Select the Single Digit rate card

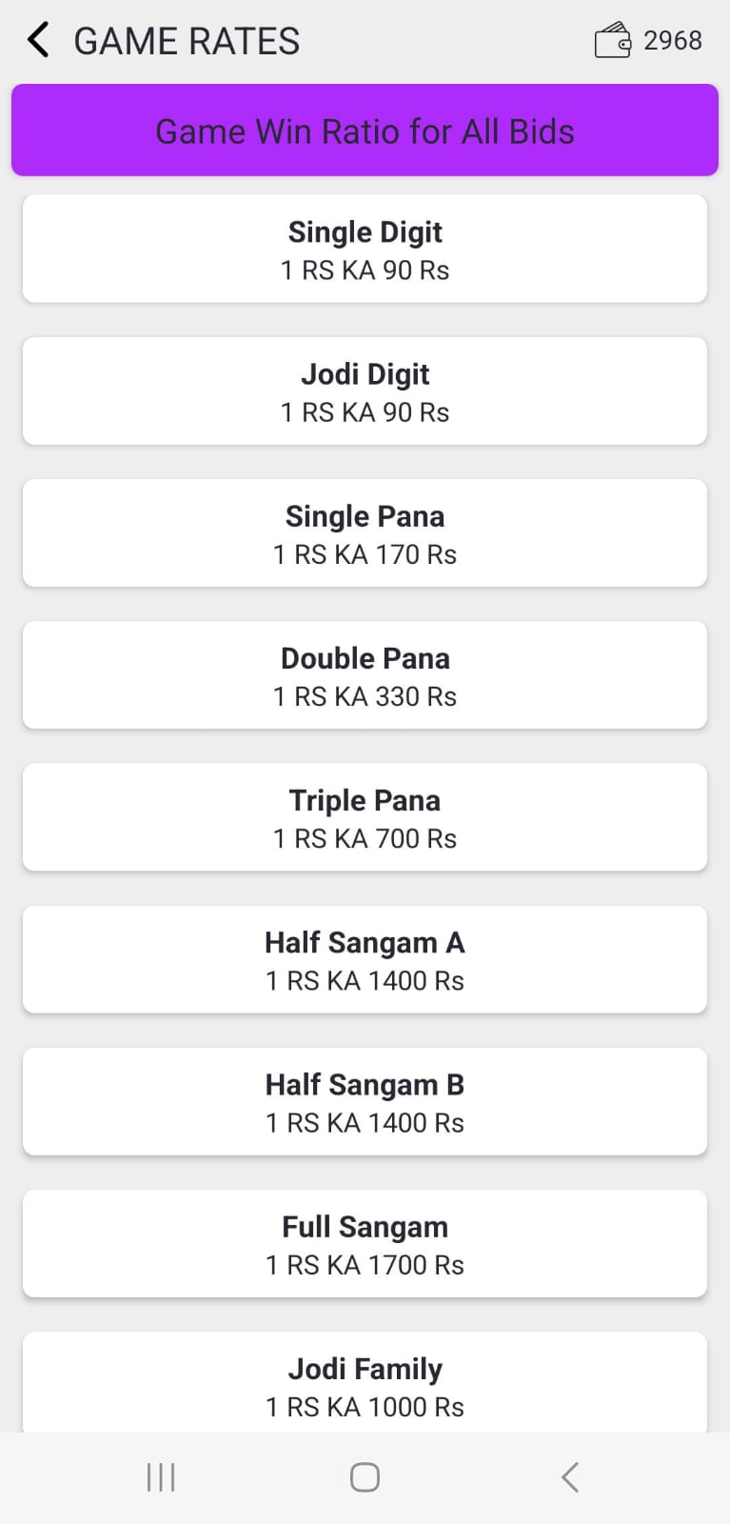coord(365,249)
